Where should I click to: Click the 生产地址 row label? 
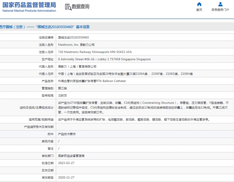pyautogui.click(x=48, y=59)
